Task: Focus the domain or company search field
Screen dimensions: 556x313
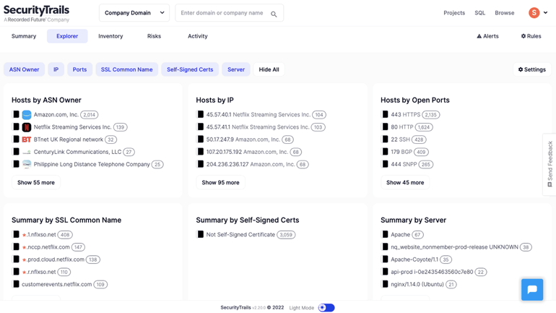Action: 229,13
